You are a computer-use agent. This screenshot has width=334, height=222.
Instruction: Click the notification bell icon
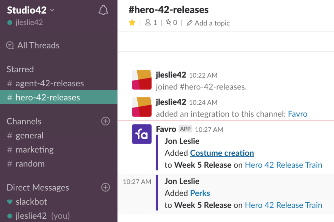pyautogui.click(x=103, y=10)
